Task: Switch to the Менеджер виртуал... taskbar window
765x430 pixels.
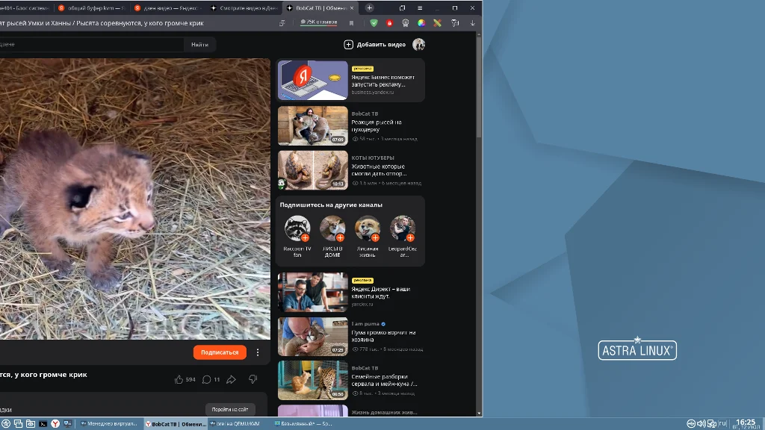Action: click(109, 424)
